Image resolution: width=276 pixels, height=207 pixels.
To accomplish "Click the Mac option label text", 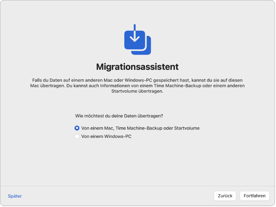I will pyautogui.click(x=140, y=128).
